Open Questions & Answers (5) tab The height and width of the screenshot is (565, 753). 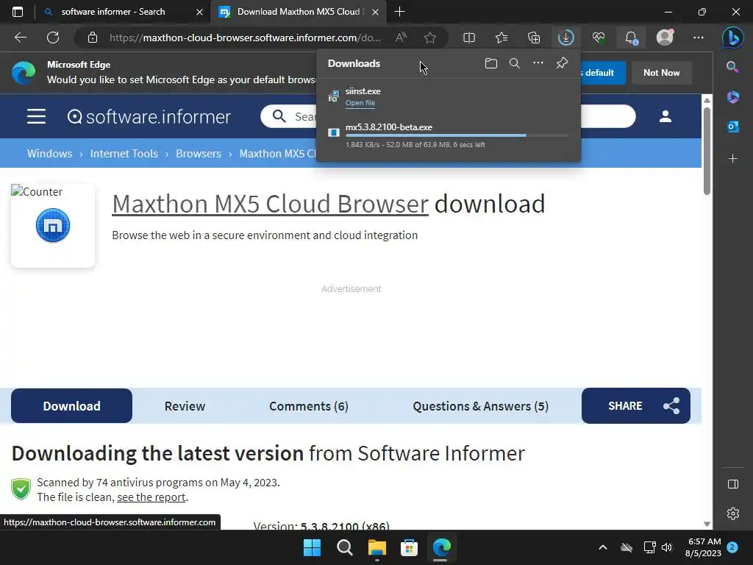click(x=480, y=406)
